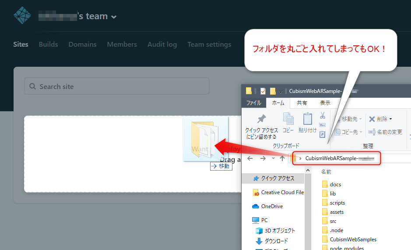This screenshot has width=411, height=250.
Task: Click the title bar properties checkmark icon
Action: (x=263, y=91)
